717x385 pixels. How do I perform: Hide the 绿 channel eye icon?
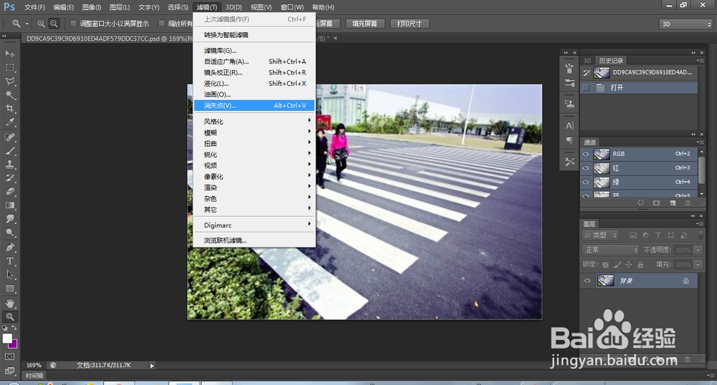[x=586, y=182]
